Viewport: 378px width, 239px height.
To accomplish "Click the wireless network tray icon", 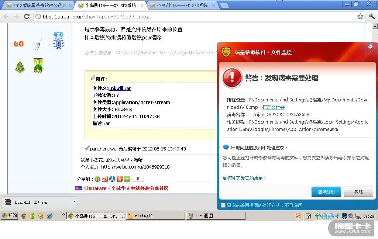I will tap(337, 216).
